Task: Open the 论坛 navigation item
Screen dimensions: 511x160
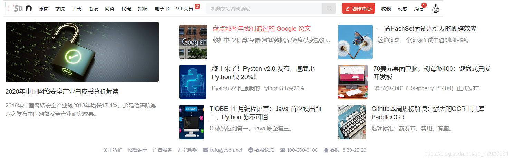Action: coord(93,9)
